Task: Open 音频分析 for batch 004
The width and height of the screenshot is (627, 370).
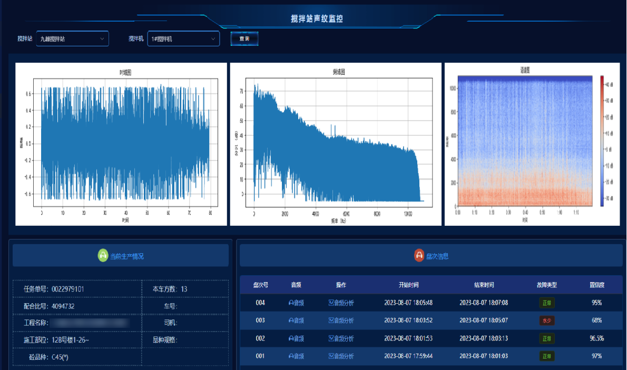Action: coord(341,303)
